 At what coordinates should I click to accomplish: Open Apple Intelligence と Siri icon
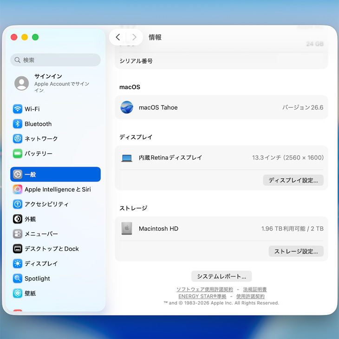tap(18, 189)
